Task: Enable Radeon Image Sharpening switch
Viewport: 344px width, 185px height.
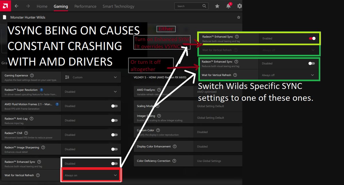Action: point(114,149)
